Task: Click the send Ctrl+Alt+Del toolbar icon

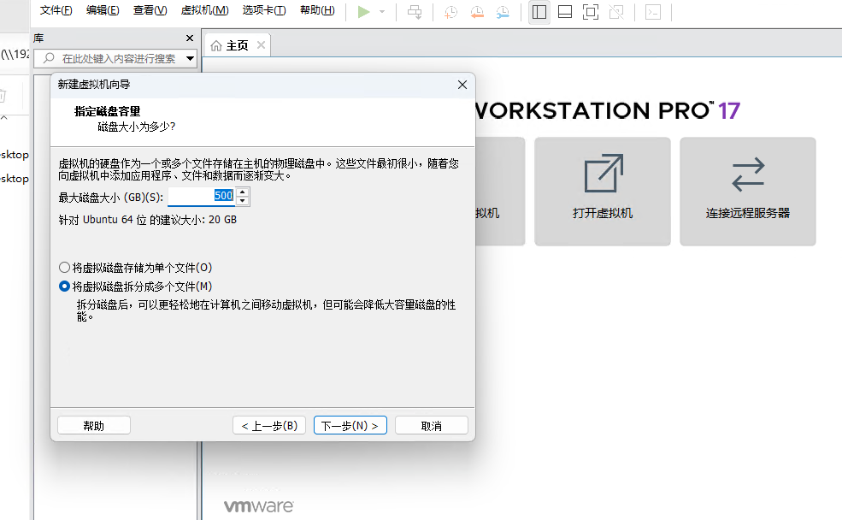Action: [x=415, y=12]
